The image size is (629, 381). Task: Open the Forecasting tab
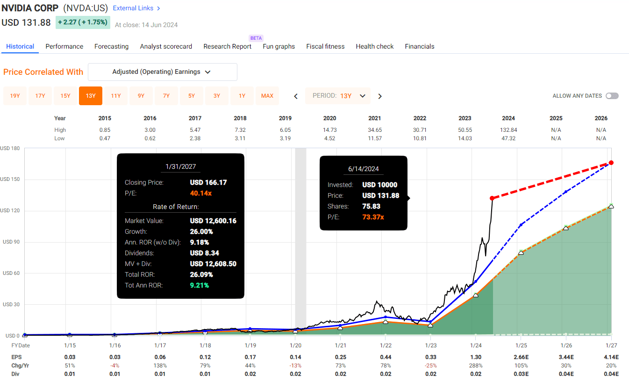(111, 46)
